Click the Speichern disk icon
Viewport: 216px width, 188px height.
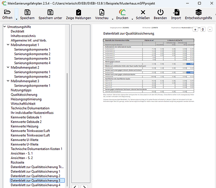point(27,12)
